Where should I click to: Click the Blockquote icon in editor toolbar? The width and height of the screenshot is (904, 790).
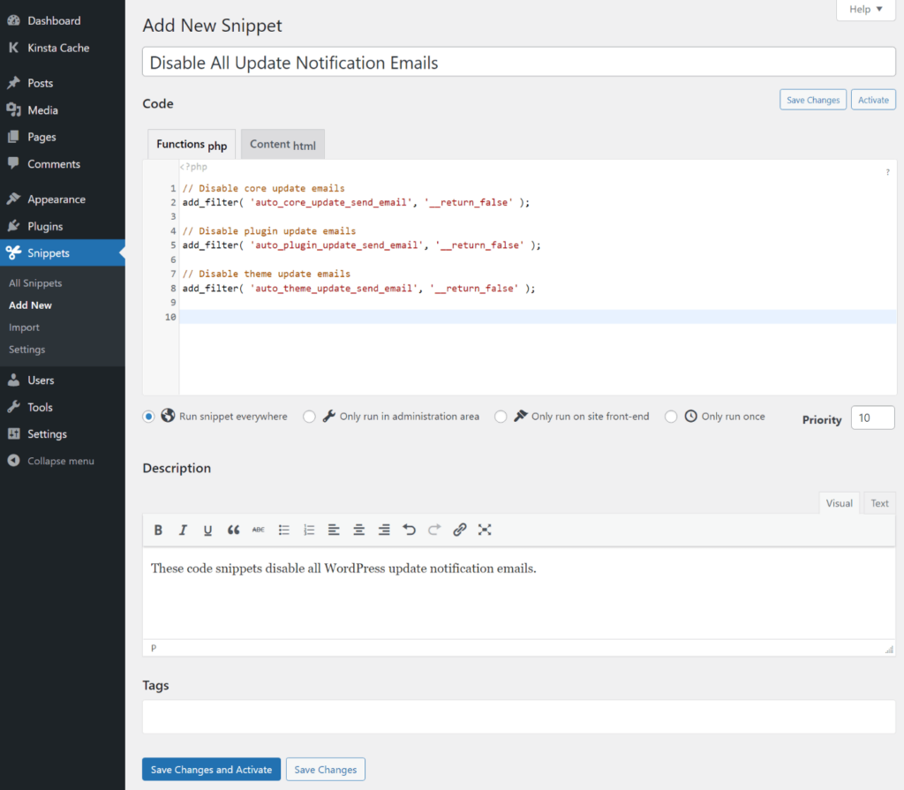[x=233, y=530]
